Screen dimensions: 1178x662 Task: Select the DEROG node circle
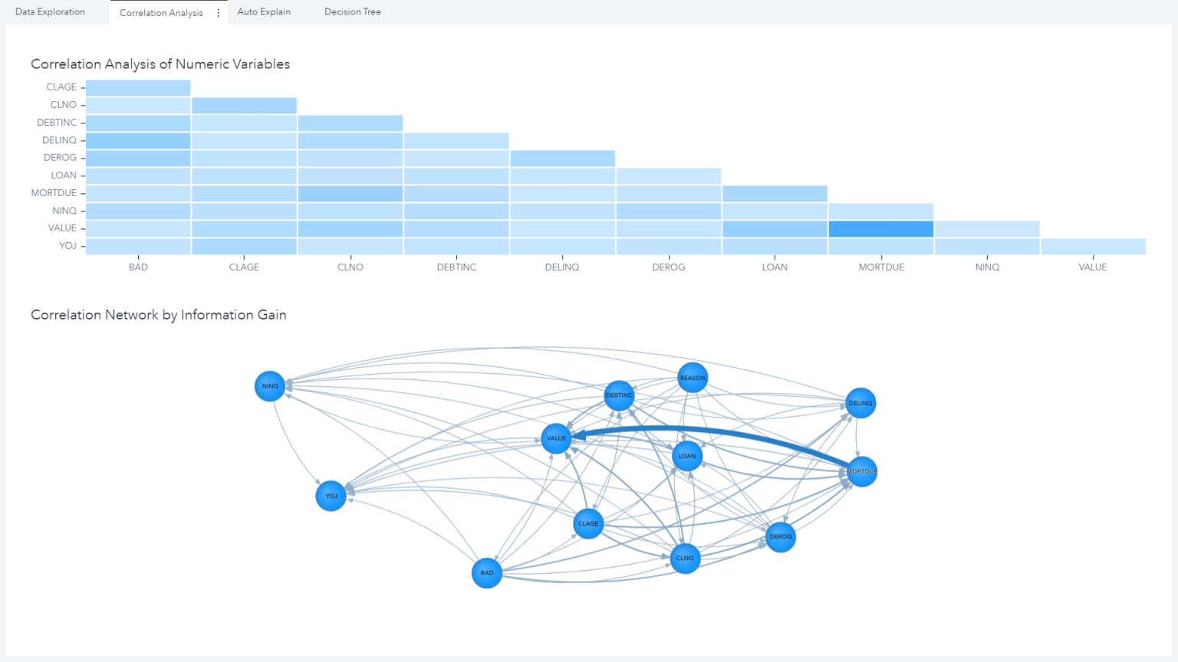click(x=781, y=537)
